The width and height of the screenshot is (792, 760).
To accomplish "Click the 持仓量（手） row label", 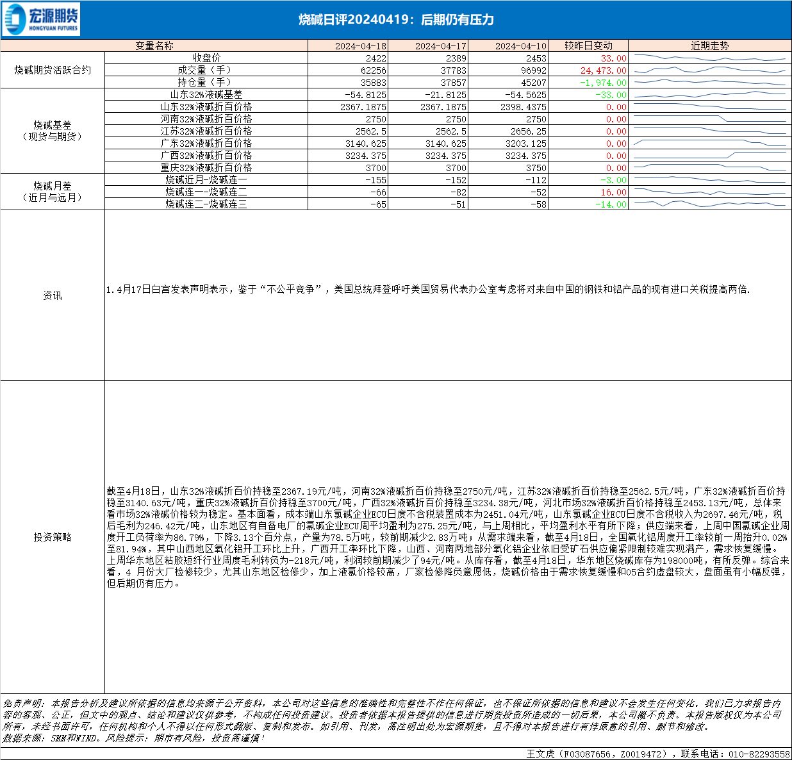I will (206, 82).
